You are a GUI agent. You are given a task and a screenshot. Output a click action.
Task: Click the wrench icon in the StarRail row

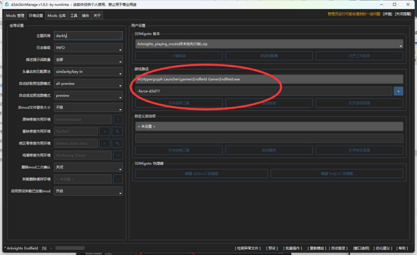click(x=117, y=131)
